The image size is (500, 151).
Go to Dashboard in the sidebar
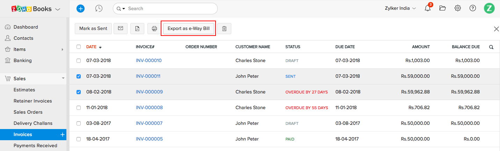[x=26, y=27]
